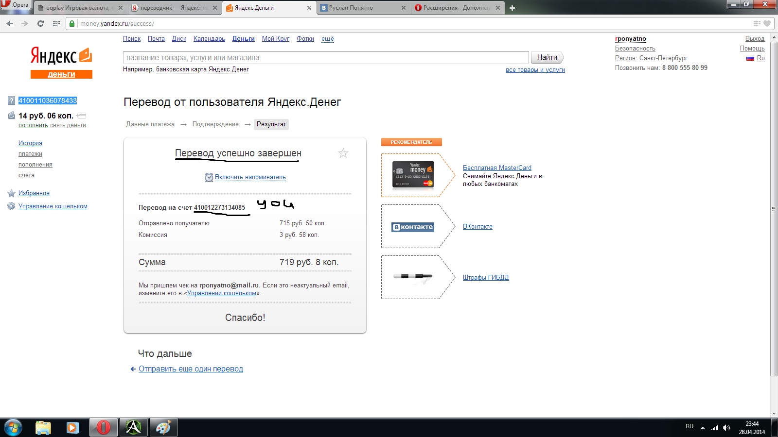Close the Яндекс.Деньги tab
The width and height of the screenshot is (778, 437).
point(309,8)
